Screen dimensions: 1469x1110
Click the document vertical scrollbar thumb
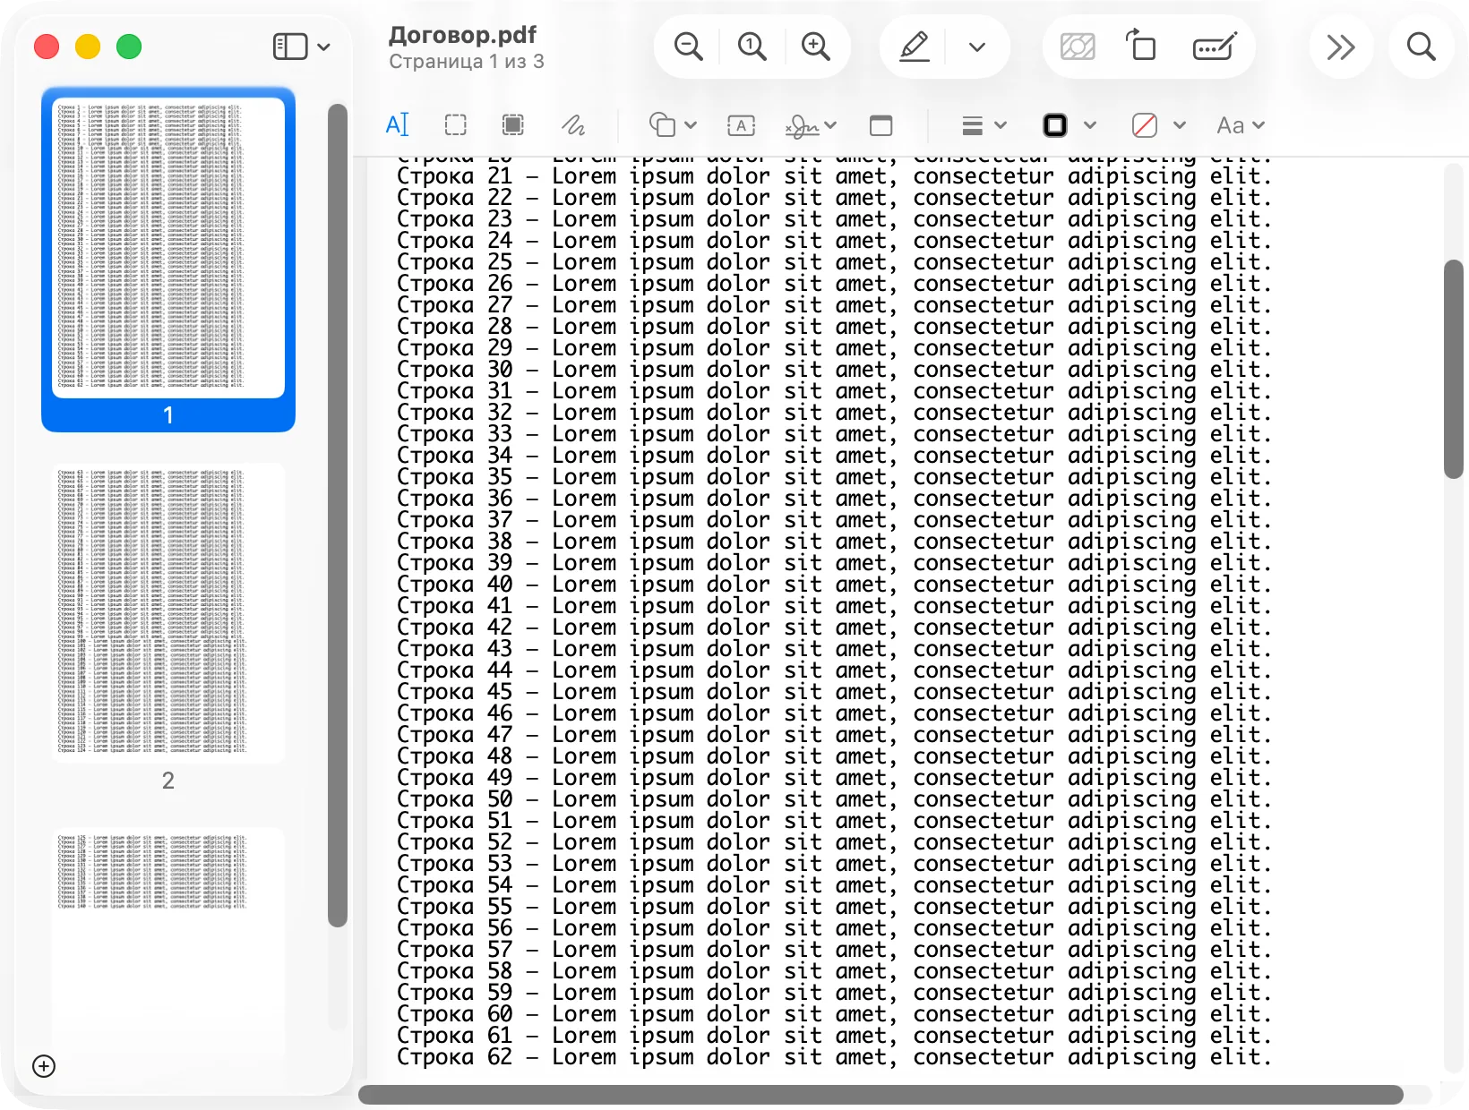pos(1454,369)
